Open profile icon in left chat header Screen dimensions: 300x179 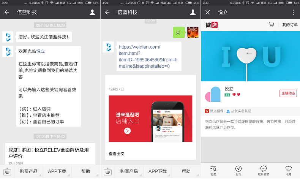92,13
